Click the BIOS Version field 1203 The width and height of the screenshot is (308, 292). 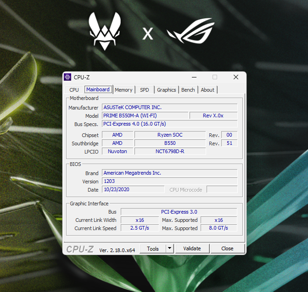(169, 181)
